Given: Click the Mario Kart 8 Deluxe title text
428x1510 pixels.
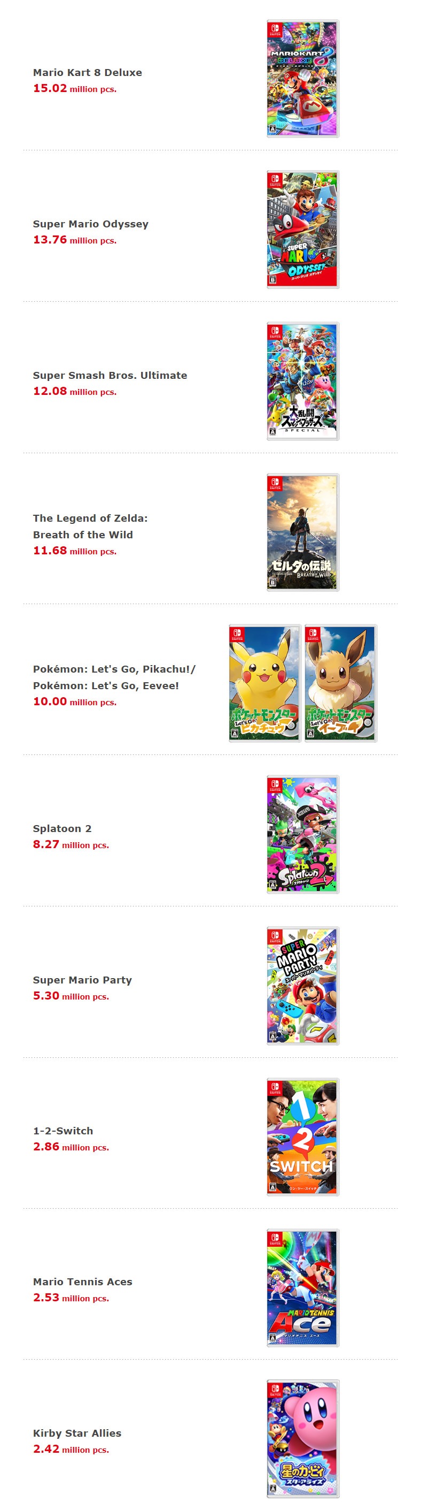Looking at the screenshot, I should [87, 73].
